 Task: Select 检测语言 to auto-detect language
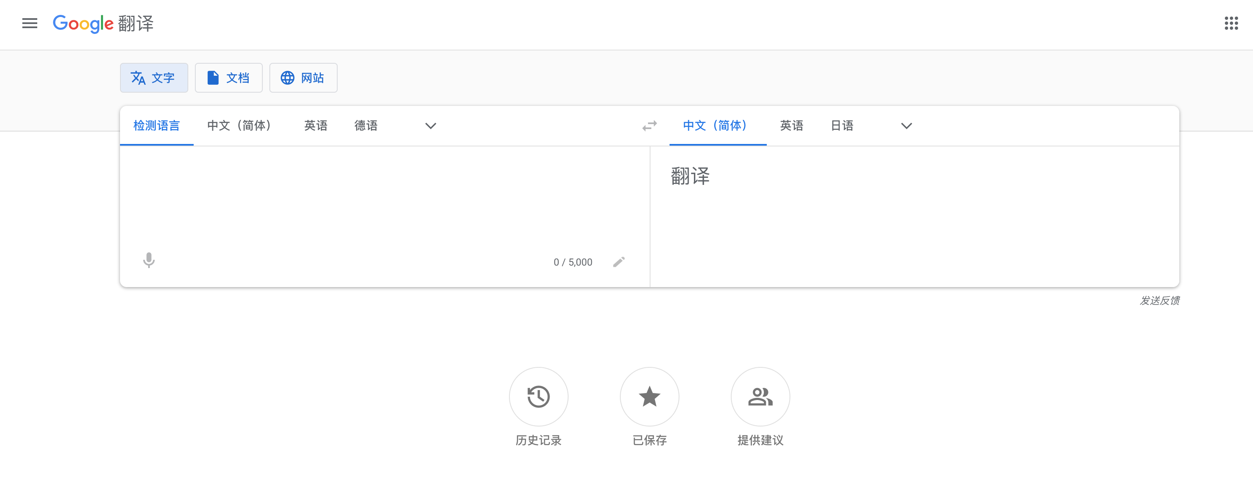coord(156,125)
